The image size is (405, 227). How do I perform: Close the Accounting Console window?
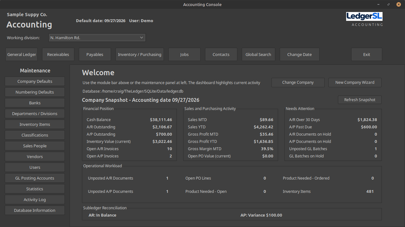click(x=399, y=4)
